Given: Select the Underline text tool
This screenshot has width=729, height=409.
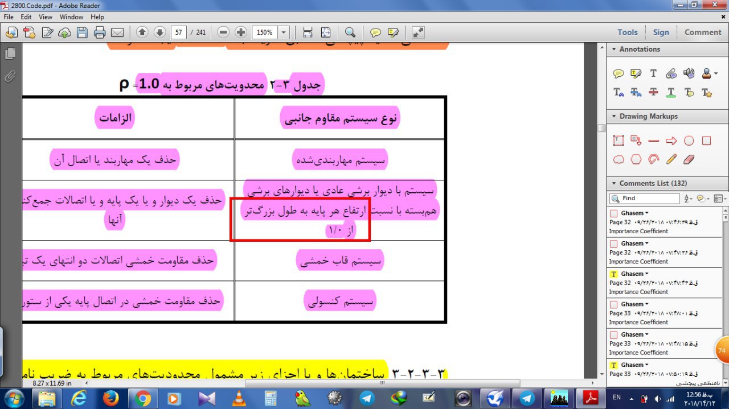Looking at the screenshot, I should click(x=671, y=92).
